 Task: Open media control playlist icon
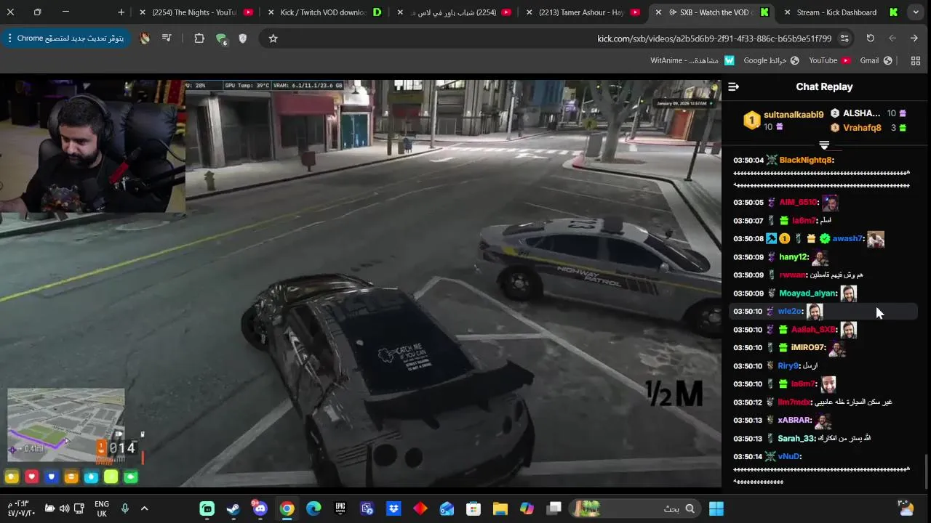pyautogui.click(x=167, y=38)
